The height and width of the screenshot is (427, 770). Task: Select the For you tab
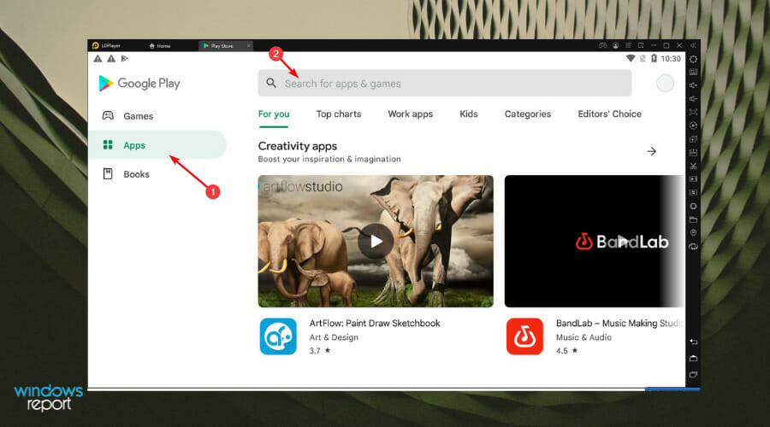point(274,114)
